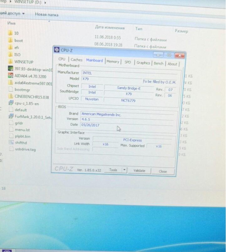
Task: Select the FurMark_1.20.0.1 setup icon
Action: click(11, 116)
